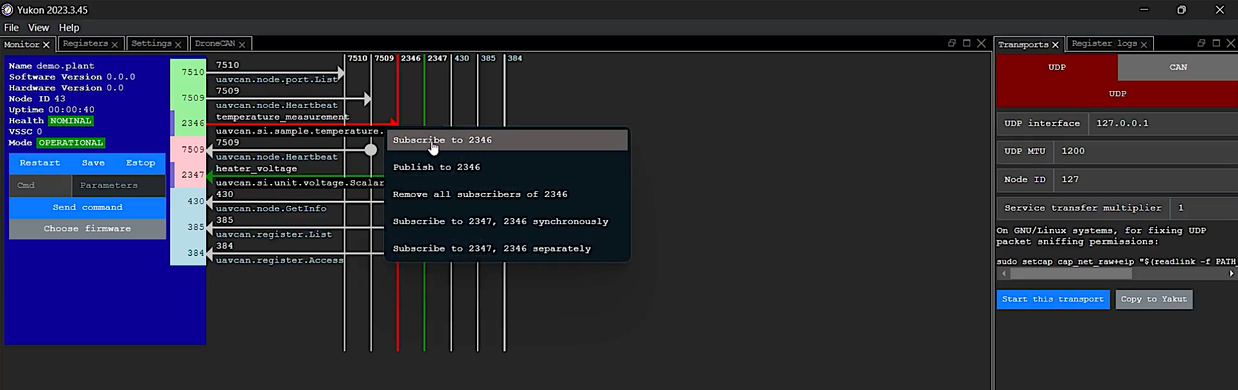
Task: Open the File menu
Action: pos(12,28)
